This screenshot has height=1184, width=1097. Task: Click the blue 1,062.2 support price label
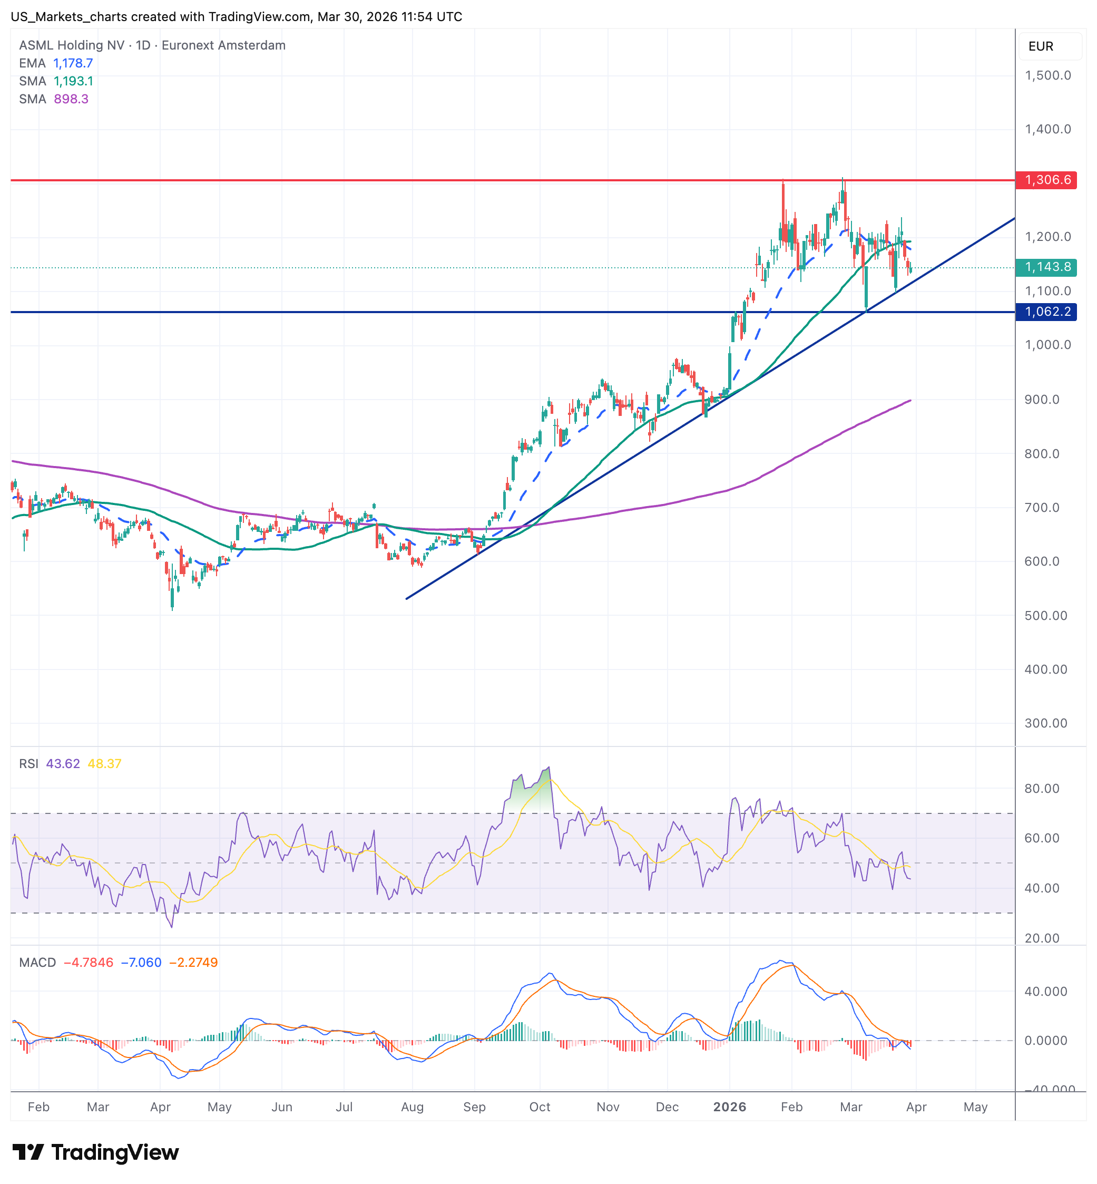click(1046, 312)
